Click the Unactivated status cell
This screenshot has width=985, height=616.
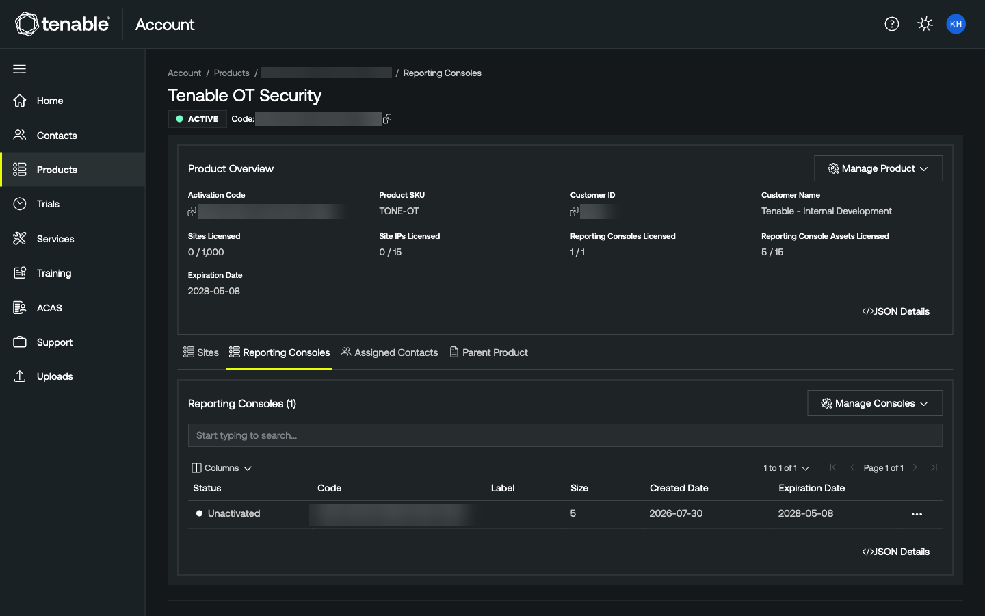(228, 513)
